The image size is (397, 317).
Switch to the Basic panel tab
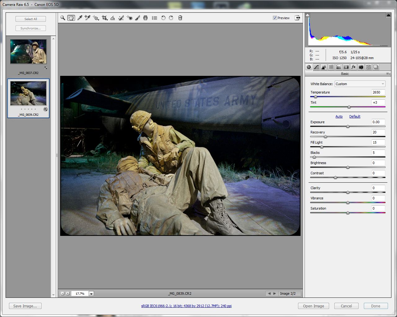point(309,67)
